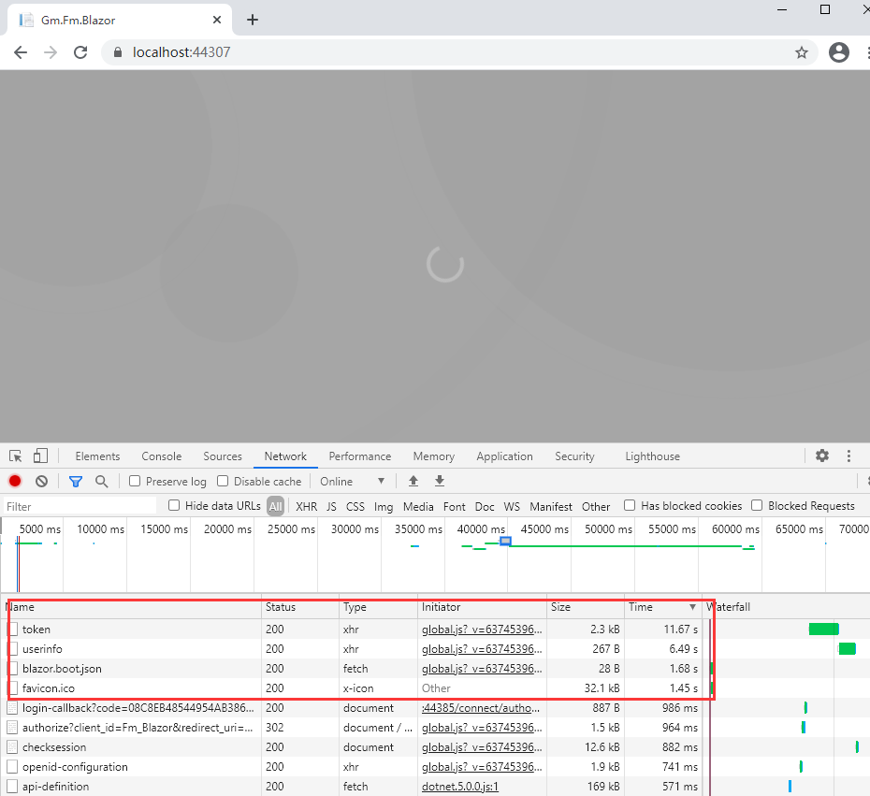
Task: Enable Preserve log checkbox
Action: click(x=135, y=481)
